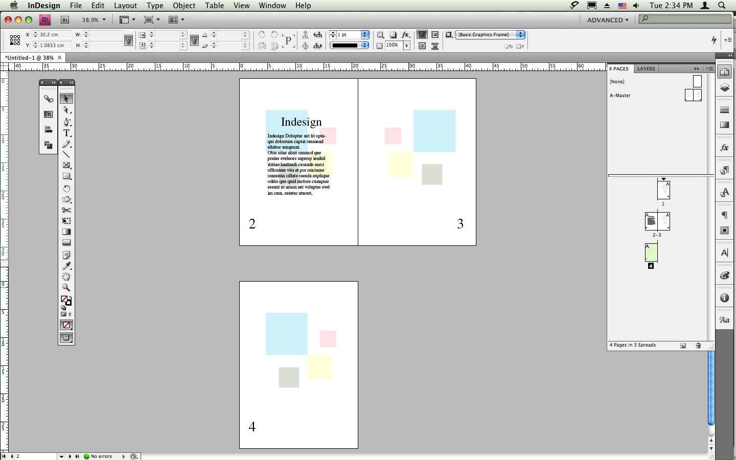Image resolution: width=736 pixels, height=460 pixels.
Task: Enable wrap around object shape
Action: [422, 46]
